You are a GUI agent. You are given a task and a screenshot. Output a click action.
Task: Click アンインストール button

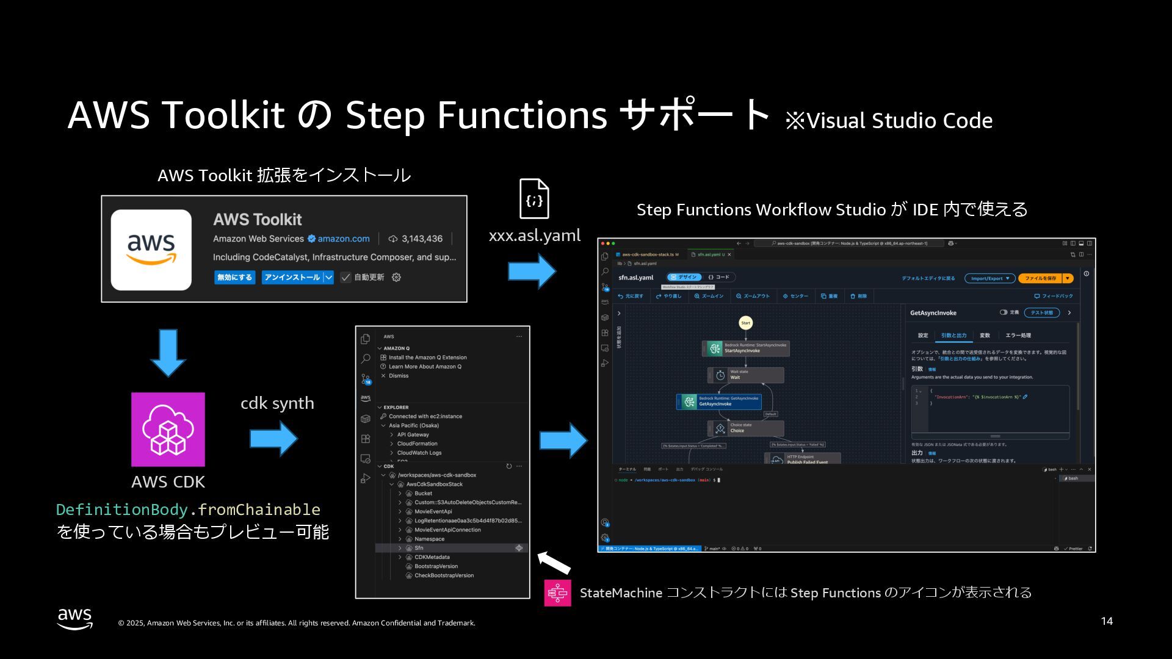click(x=292, y=277)
